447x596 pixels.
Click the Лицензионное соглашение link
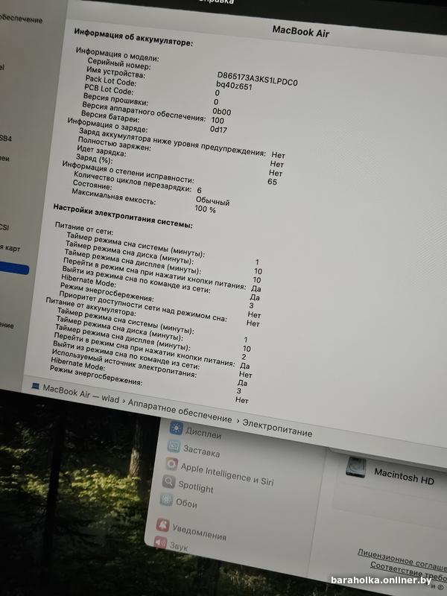402,559
